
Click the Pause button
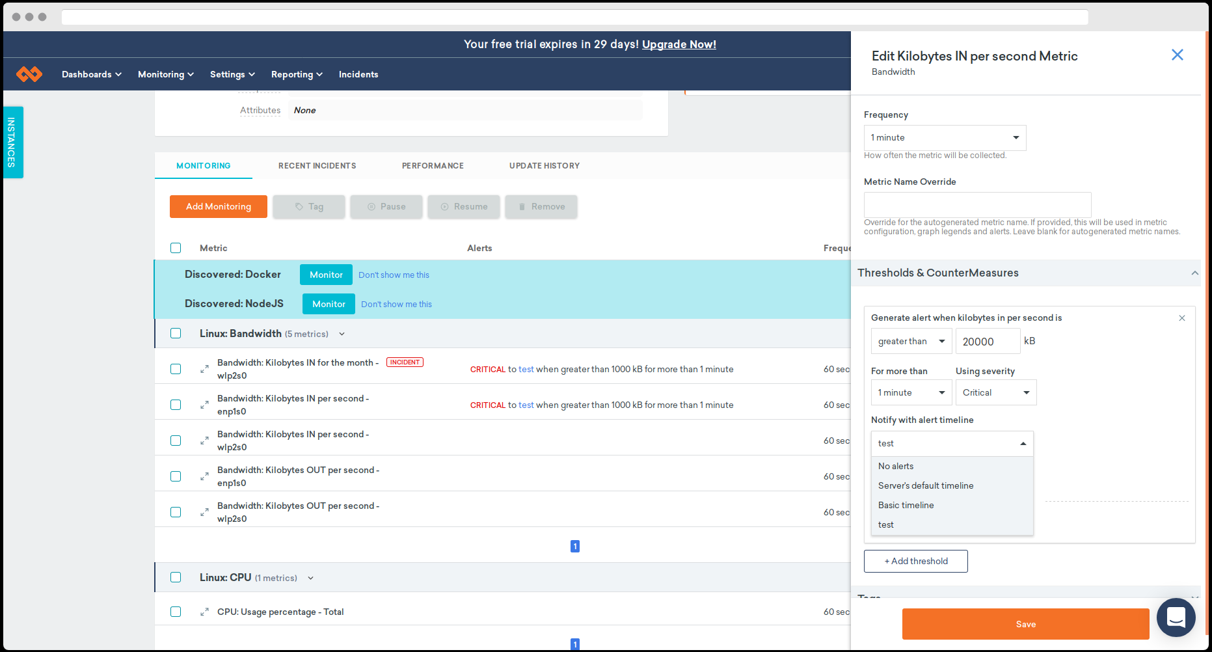(x=386, y=207)
